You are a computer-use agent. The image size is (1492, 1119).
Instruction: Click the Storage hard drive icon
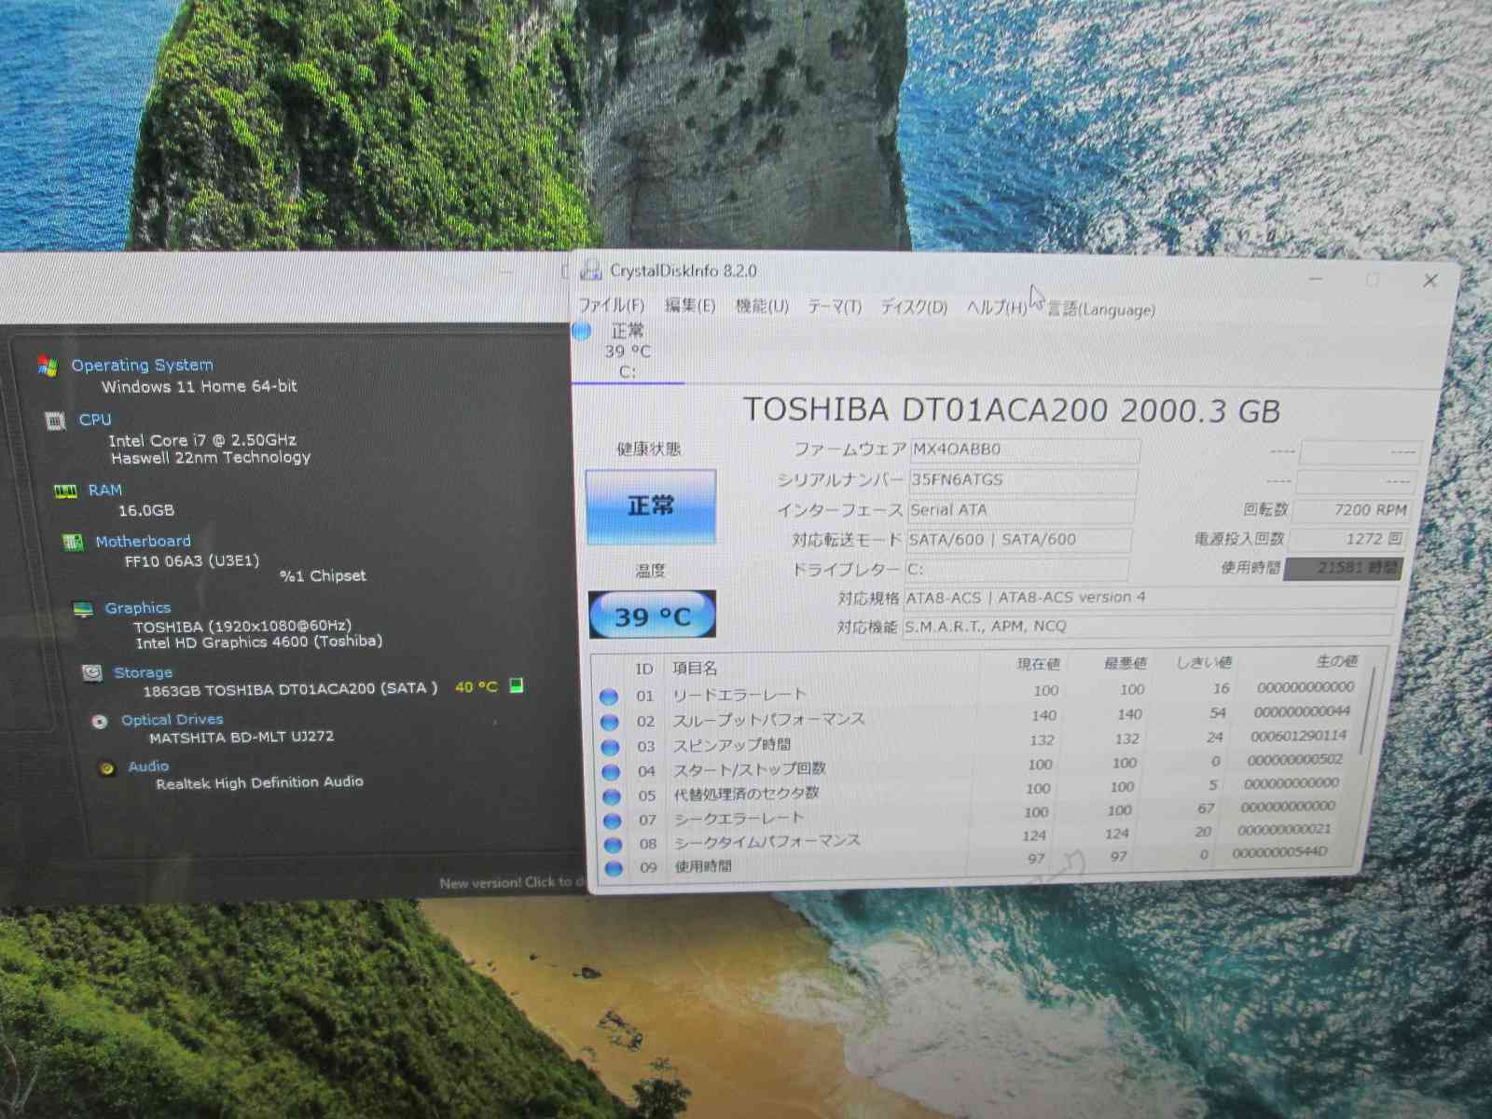91,672
